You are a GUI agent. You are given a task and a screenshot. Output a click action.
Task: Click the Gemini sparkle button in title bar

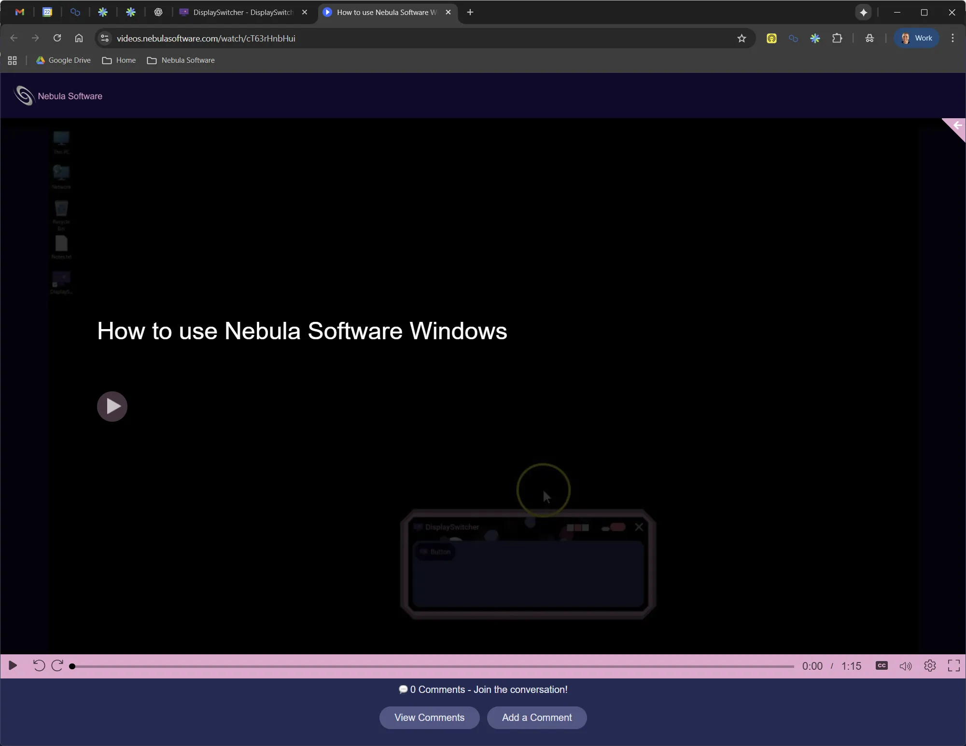pyautogui.click(x=864, y=13)
